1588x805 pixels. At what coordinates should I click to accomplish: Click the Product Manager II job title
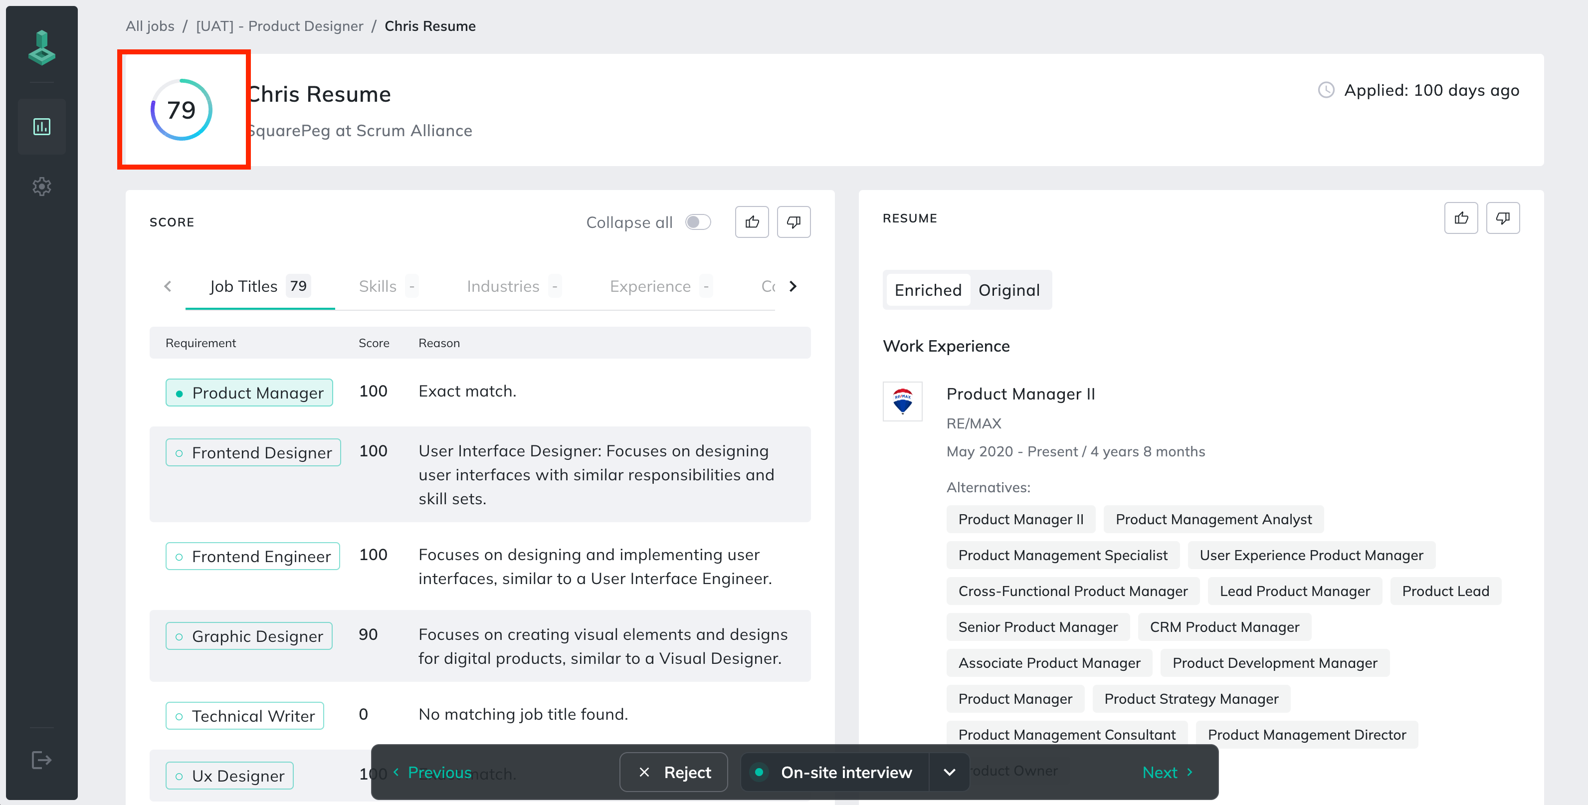point(1021,394)
